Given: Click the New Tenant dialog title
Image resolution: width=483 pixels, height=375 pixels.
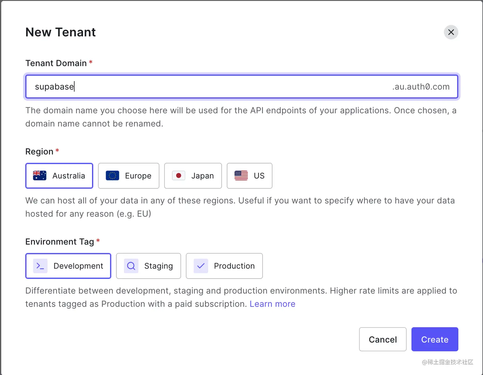Looking at the screenshot, I should [60, 32].
